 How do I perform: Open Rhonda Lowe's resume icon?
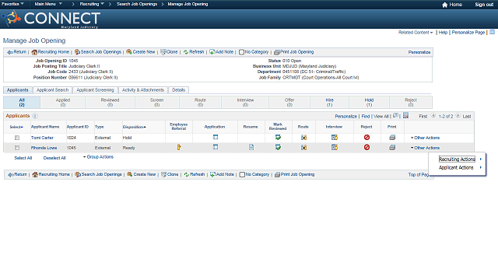(251, 147)
